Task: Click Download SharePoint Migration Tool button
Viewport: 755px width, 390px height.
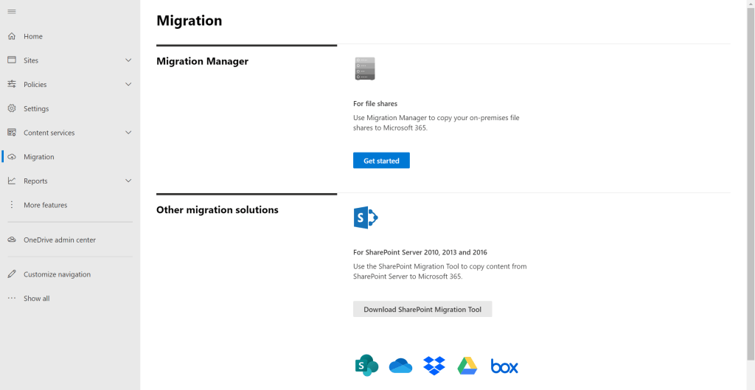Action: click(422, 310)
